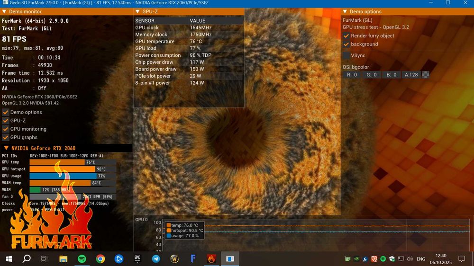Select the Power consumption sensor row
Viewport: 474px width, 266px height.
[x=189, y=55]
